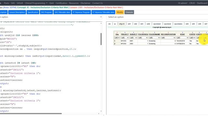This screenshot has width=208, height=117.
Task: Click the ? icon above the PROJECT column
Action: click(125, 32)
